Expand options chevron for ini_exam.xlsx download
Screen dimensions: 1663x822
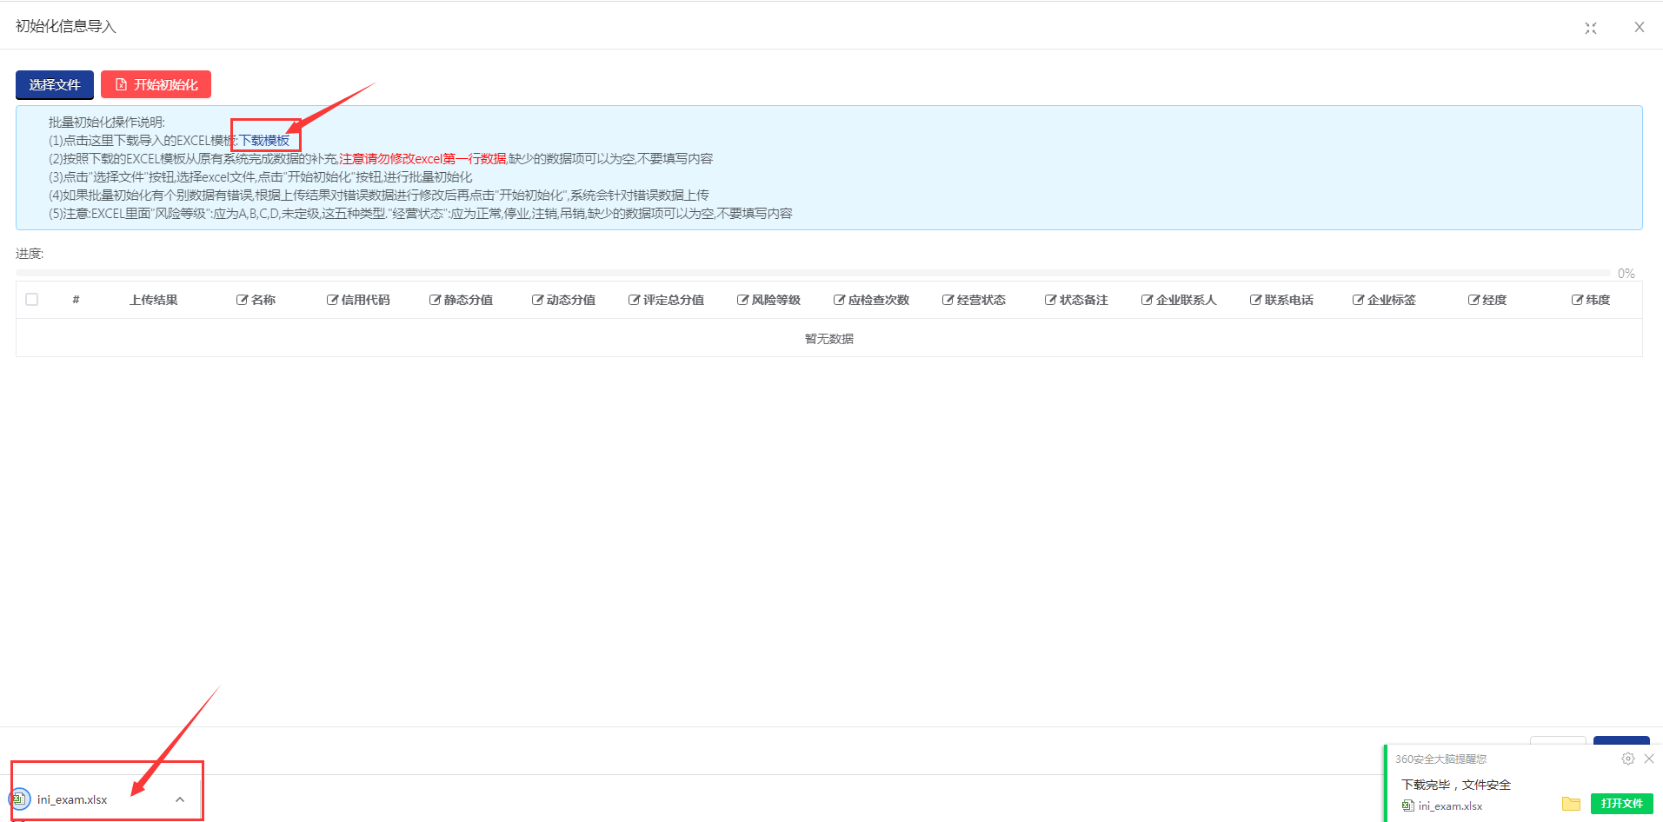pos(180,799)
